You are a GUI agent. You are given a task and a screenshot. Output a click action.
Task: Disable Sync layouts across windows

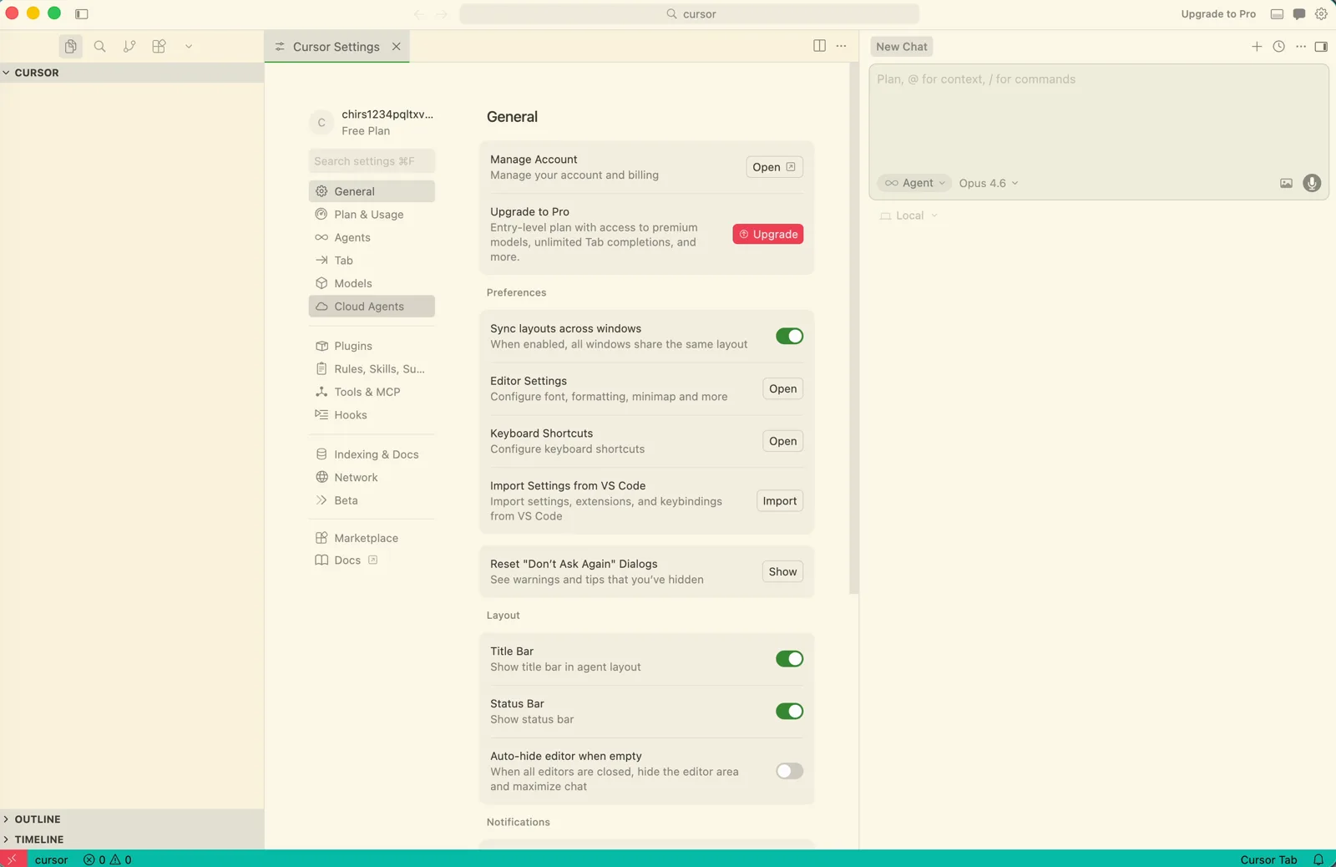pos(789,336)
